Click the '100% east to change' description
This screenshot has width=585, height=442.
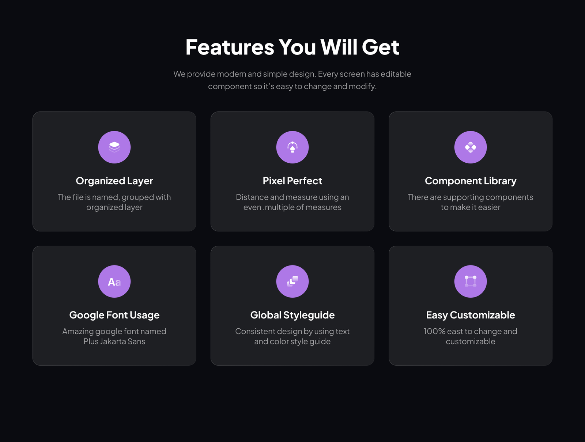pyautogui.click(x=471, y=336)
